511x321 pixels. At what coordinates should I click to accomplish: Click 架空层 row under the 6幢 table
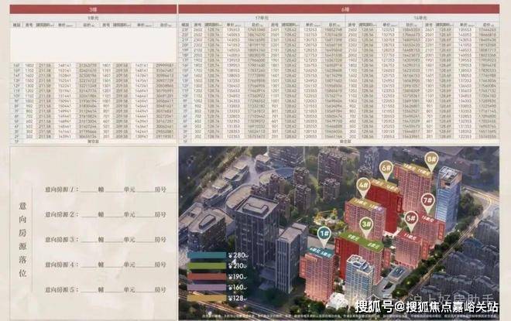click(x=339, y=142)
